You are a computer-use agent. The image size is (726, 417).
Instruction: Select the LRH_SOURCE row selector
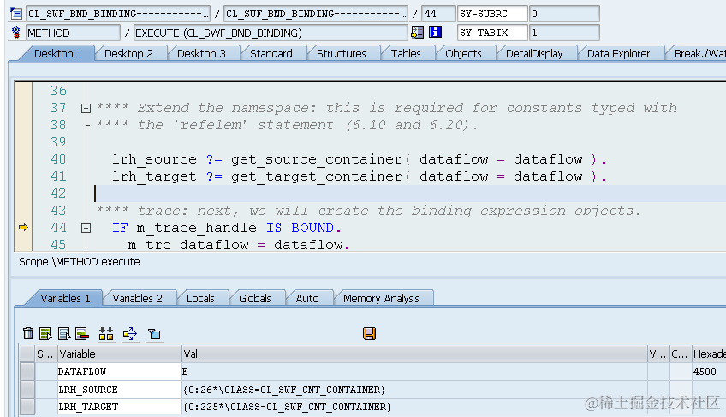(x=27, y=390)
